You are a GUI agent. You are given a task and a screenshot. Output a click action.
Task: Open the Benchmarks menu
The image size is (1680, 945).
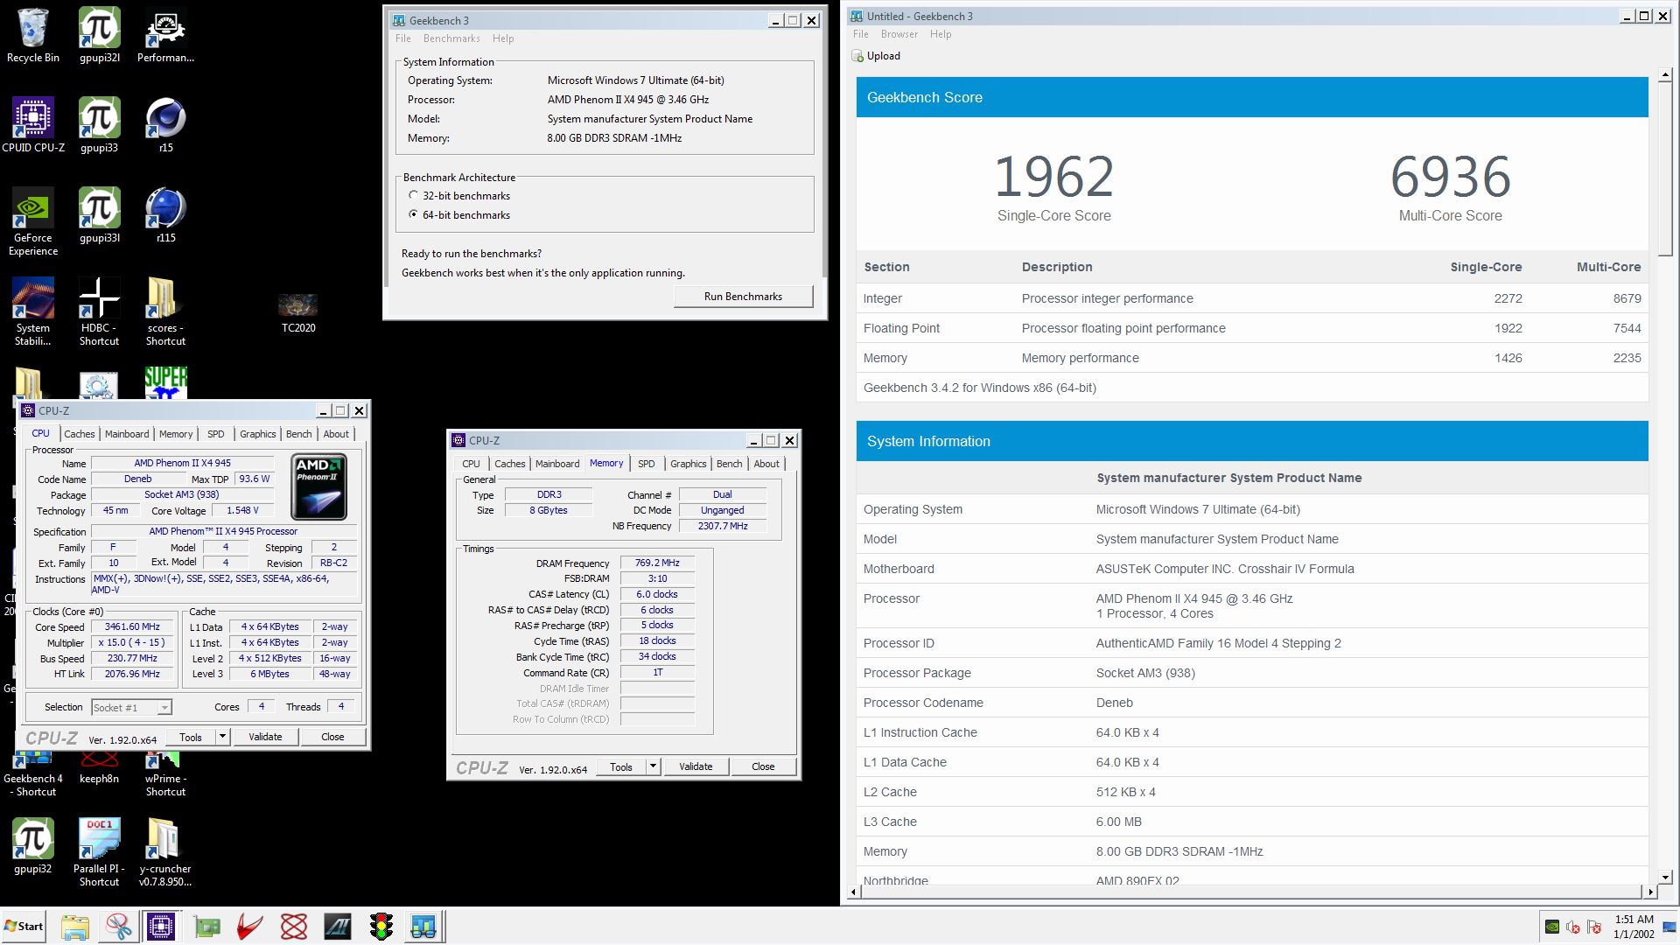[451, 38]
